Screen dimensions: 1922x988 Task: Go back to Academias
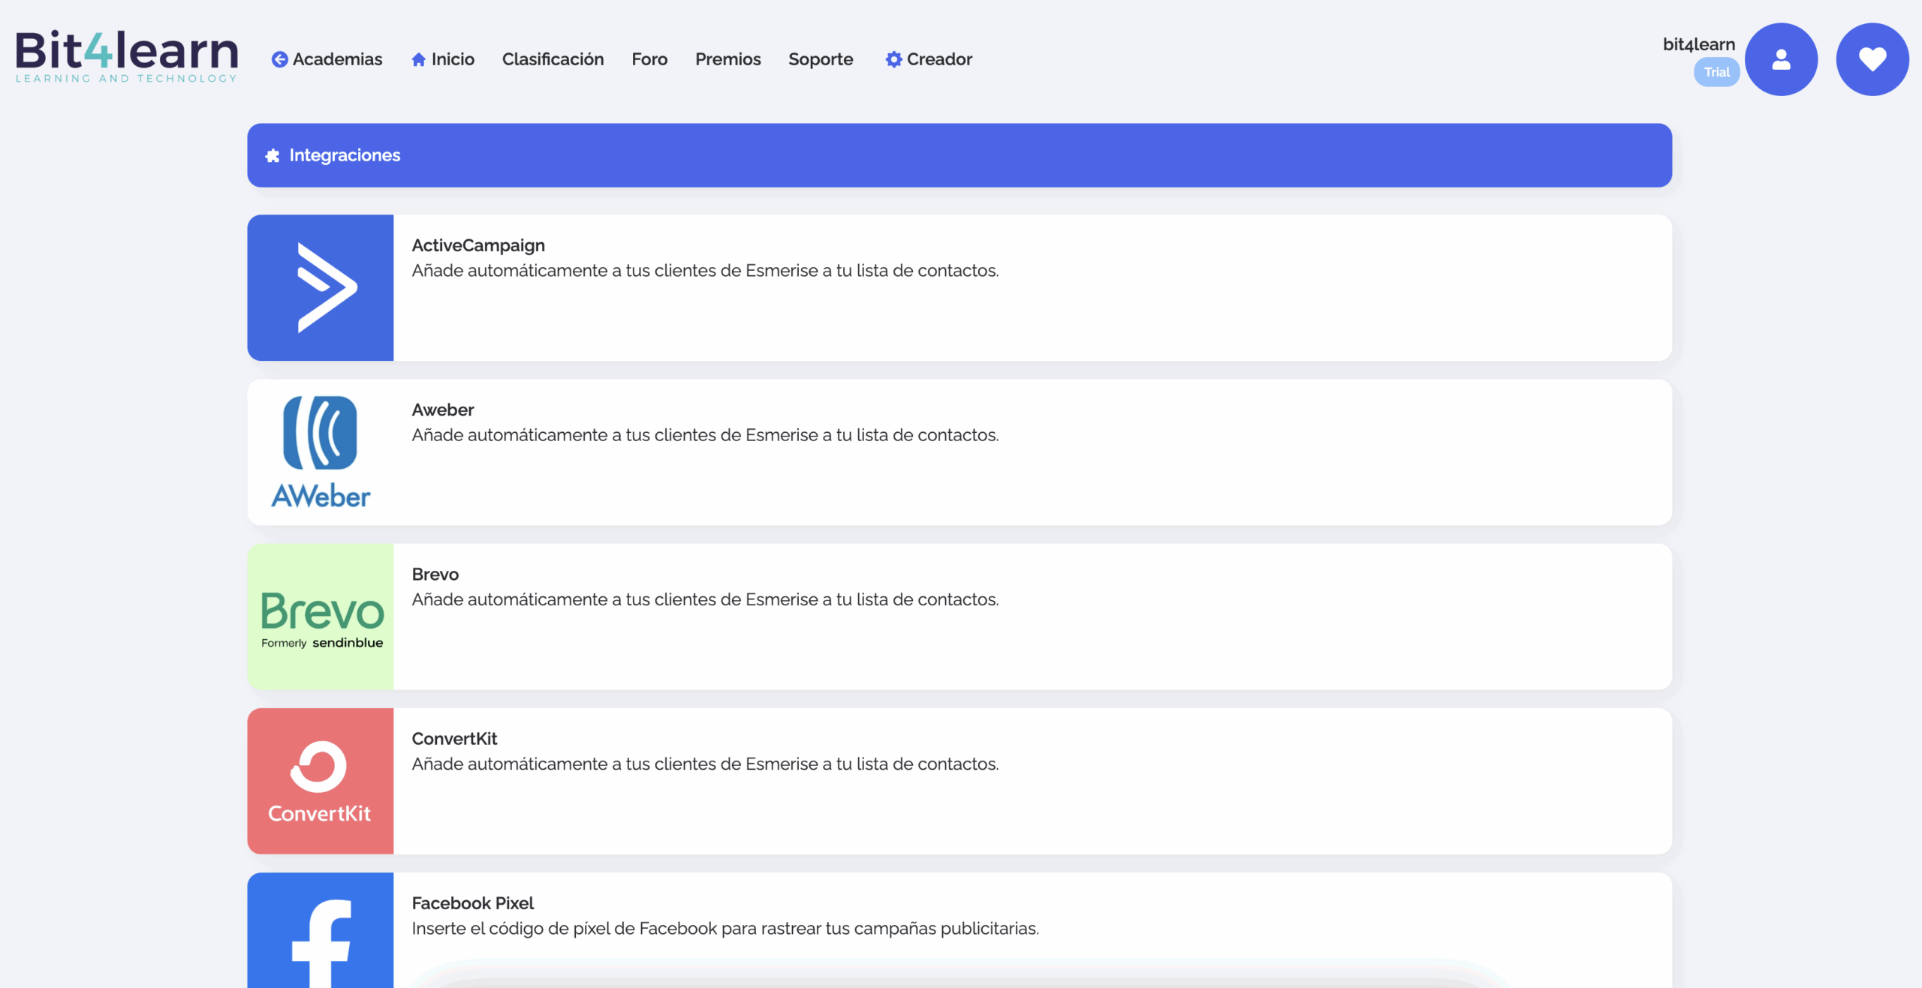[327, 59]
